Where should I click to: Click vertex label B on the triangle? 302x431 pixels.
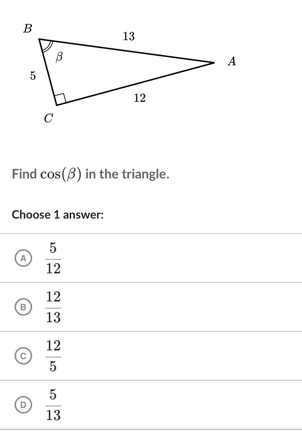(x=27, y=28)
